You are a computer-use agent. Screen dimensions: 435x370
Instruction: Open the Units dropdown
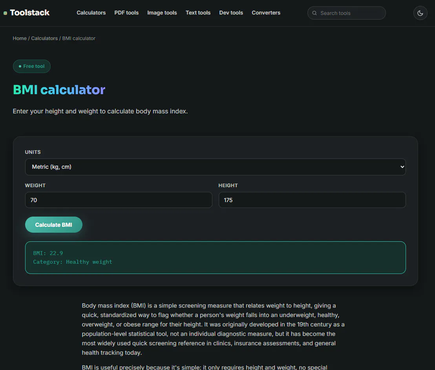tap(215, 167)
